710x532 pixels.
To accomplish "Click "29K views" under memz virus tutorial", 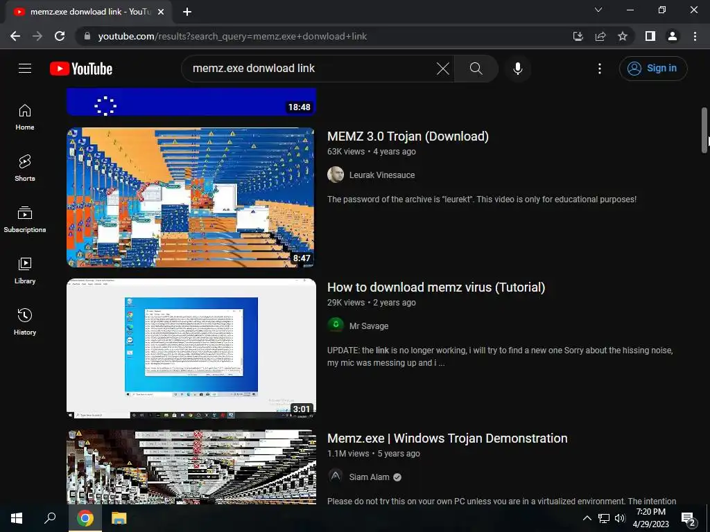I will pos(346,303).
